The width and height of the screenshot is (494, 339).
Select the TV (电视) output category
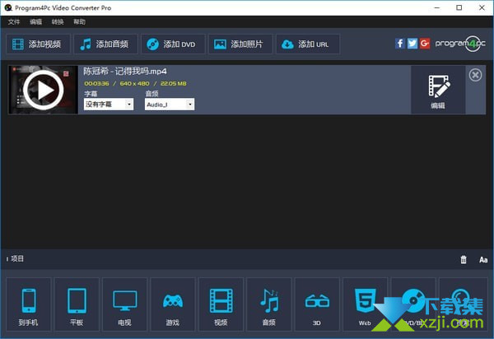pos(125,304)
